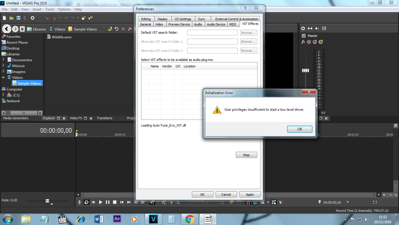The width and height of the screenshot is (399, 225).
Task: Collapse the Vídeos tree node
Action: (x=4, y=77)
